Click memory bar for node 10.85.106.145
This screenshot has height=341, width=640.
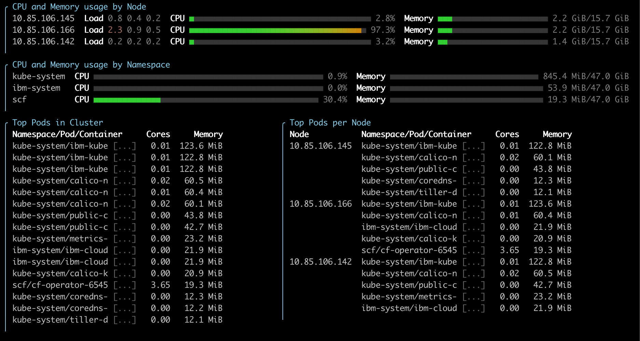point(493,19)
